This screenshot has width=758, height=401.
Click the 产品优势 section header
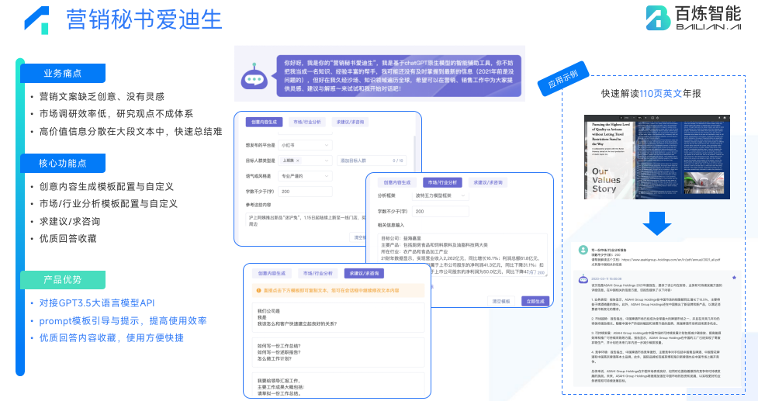pos(62,280)
